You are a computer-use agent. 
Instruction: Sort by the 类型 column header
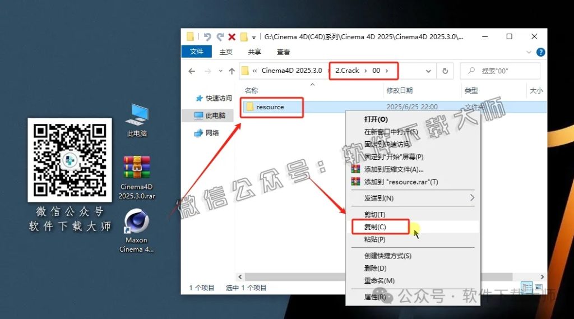coord(471,90)
